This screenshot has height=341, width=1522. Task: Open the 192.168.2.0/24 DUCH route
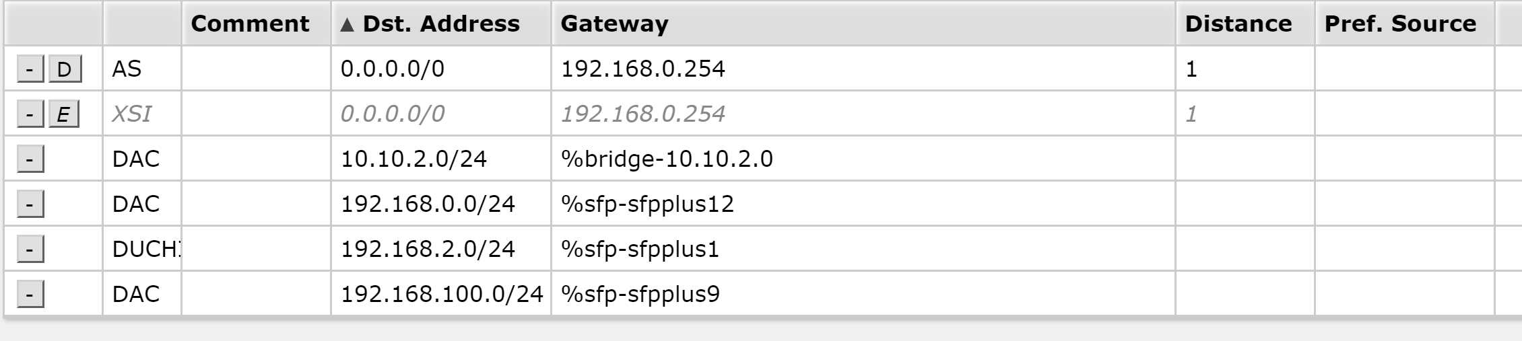(428, 250)
